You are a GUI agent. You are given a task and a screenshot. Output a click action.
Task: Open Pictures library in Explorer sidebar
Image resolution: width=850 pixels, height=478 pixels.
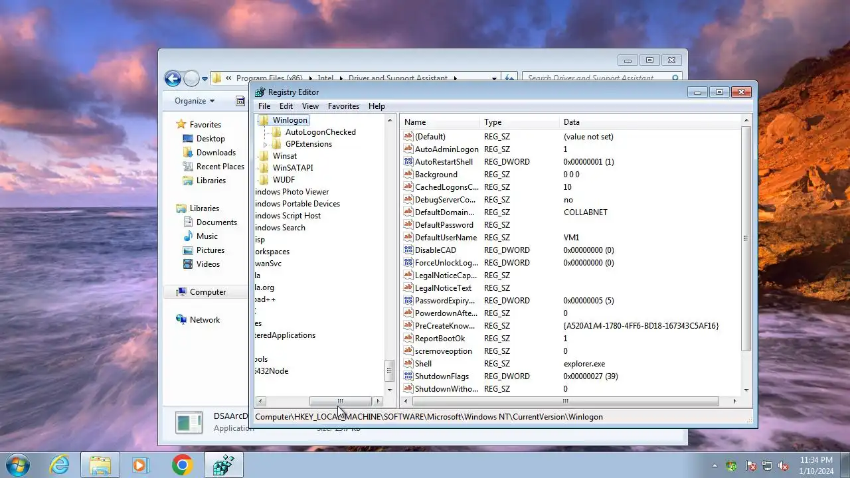tap(211, 250)
